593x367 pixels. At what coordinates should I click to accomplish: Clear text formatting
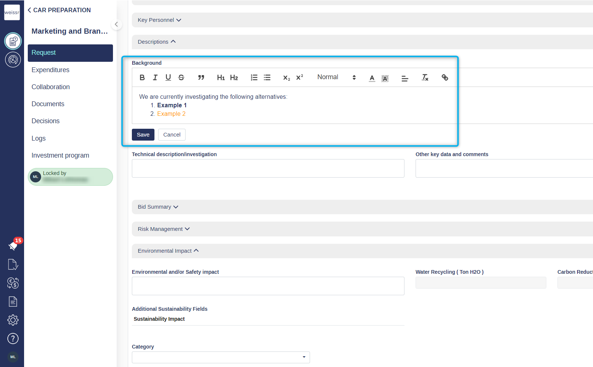point(425,77)
